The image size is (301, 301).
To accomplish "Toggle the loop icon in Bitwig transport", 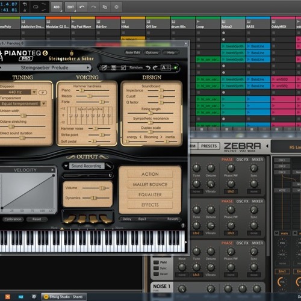I will [x=36, y=7].
